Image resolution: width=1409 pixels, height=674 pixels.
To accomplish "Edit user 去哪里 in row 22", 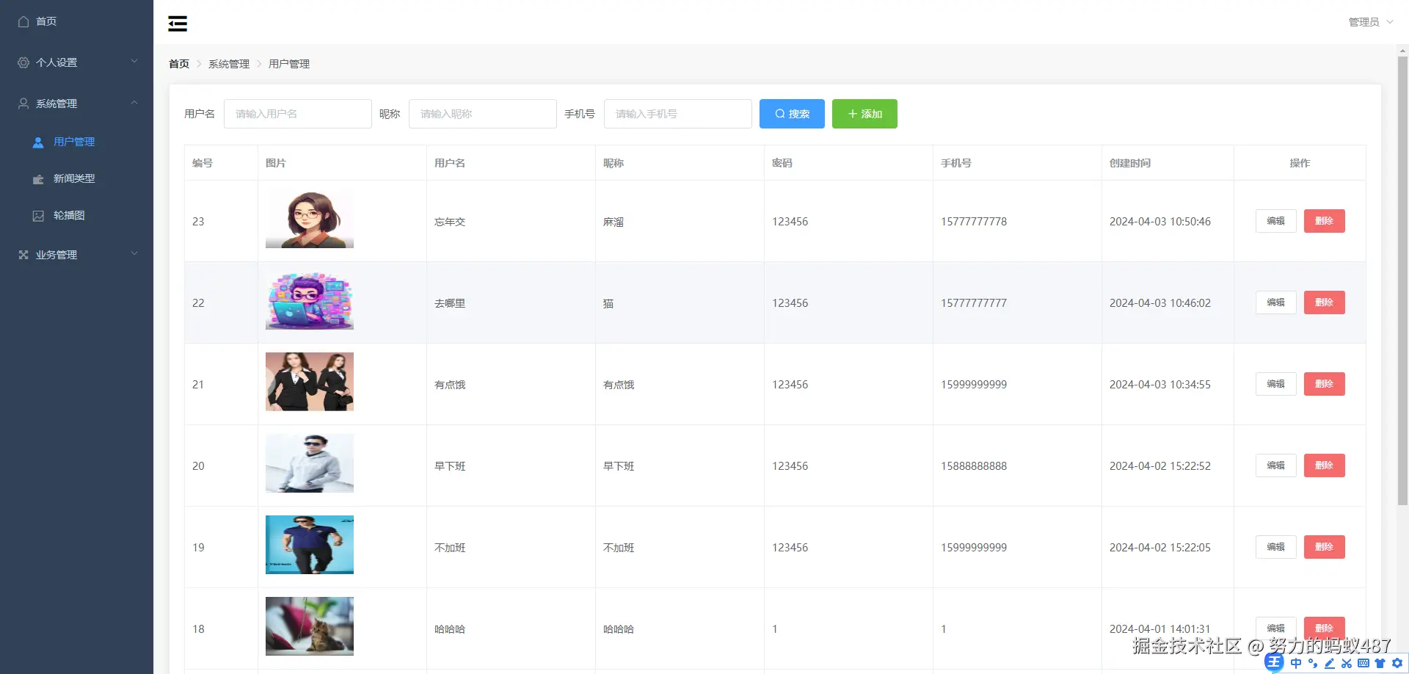I will point(1276,302).
